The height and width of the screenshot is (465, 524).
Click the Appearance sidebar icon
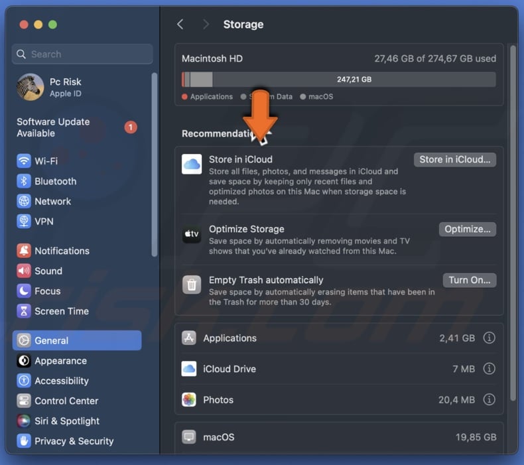(24, 361)
